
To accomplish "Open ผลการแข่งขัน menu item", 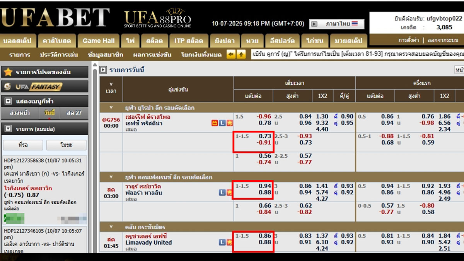I will pyautogui.click(x=152, y=55).
